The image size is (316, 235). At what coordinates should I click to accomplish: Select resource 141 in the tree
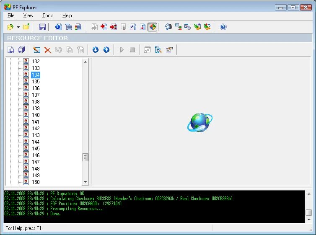click(x=36, y=121)
